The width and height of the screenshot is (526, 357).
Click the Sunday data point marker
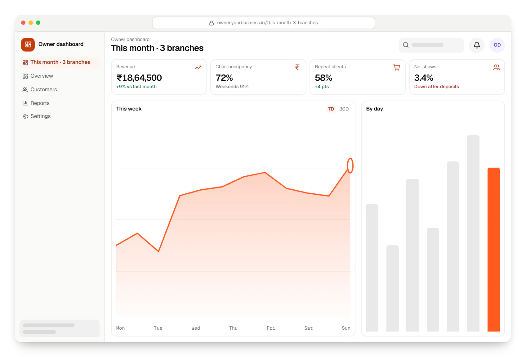coord(350,165)
